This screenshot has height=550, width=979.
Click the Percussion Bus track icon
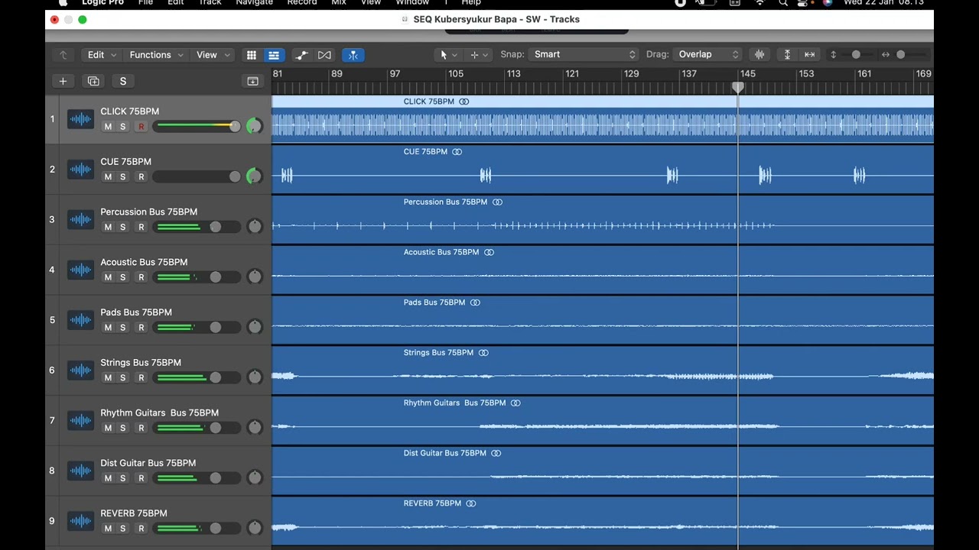point(80,220)
